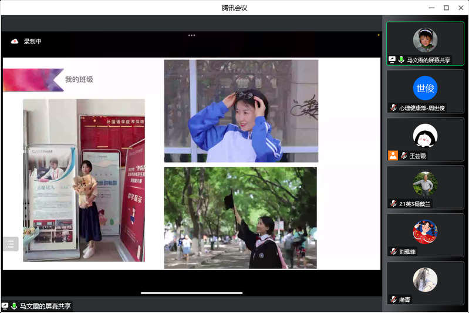Minimize the 腾讯会议 window
The width and height of the screenshot is (469, 313).
pyautogui.click(x=433, y=8)
